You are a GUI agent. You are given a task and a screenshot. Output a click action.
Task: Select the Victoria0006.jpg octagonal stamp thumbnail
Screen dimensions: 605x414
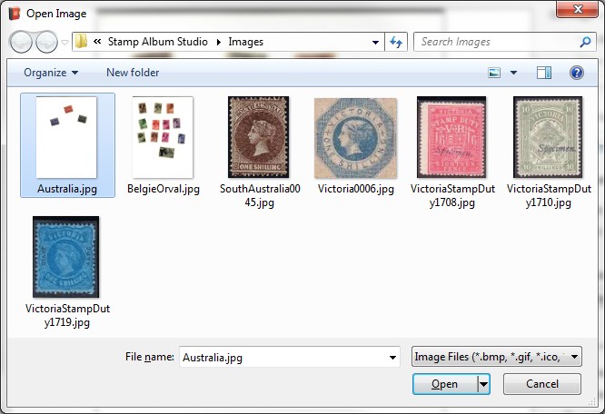click(355, 138)
